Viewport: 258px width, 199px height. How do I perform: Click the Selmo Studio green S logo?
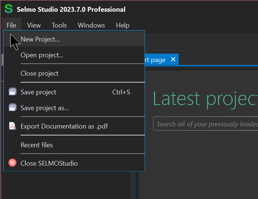(8, 9)
